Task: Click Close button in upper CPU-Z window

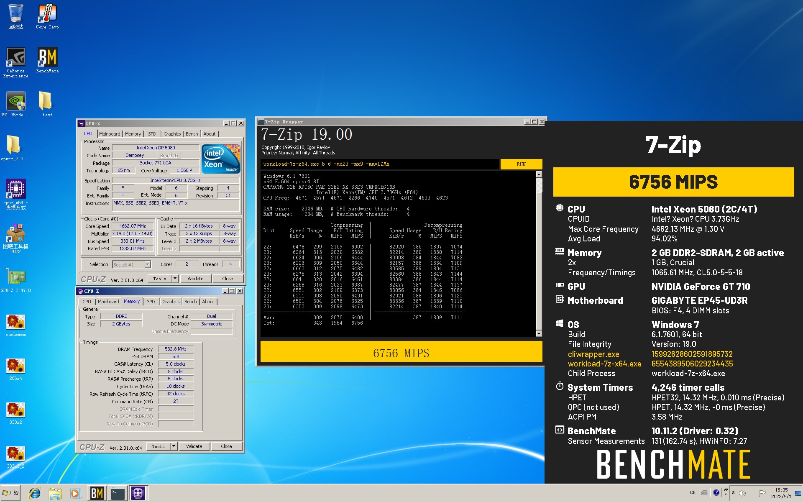Action: point(228,279)
